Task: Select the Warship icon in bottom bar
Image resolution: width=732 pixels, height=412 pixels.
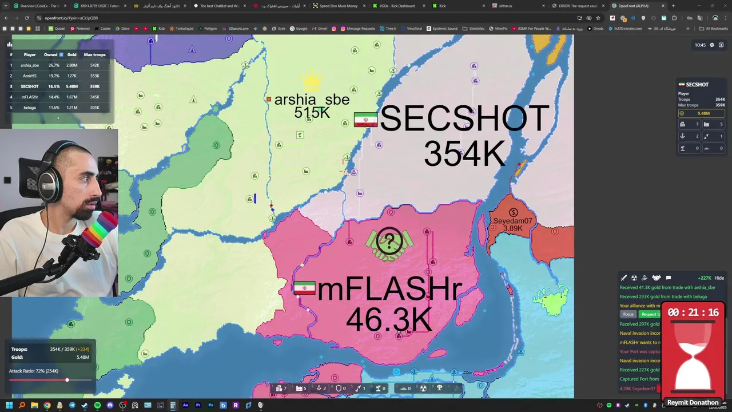Action: (403, 389)
